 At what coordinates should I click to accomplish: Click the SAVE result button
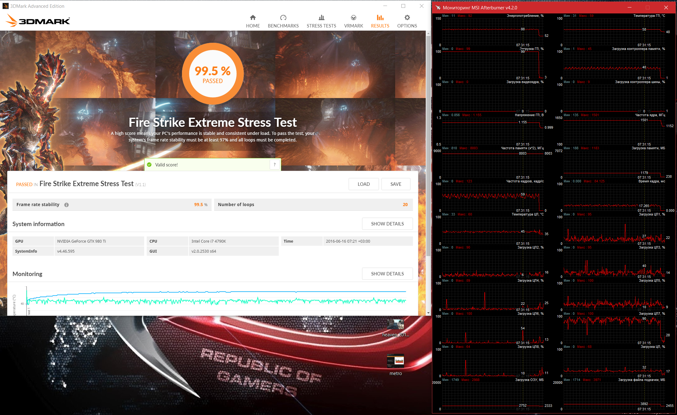tap(395, 184)
